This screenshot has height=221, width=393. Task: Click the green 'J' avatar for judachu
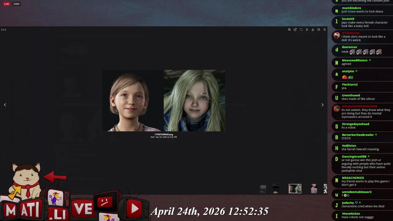pyautogui.click(x=337, y=205)
